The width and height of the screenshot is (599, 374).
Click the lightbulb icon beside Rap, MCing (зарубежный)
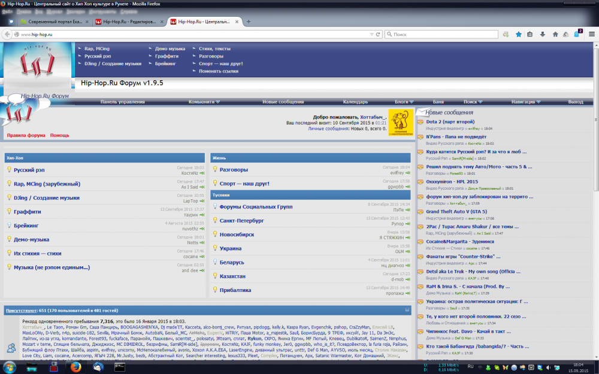click(9, 183)
